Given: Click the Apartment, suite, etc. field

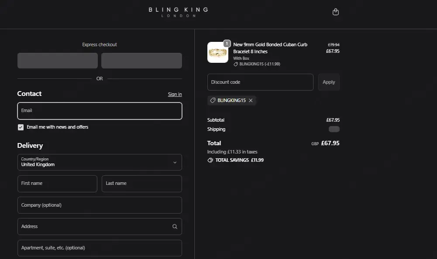Looking at the screenshot, I should click(x=100, y=248).
